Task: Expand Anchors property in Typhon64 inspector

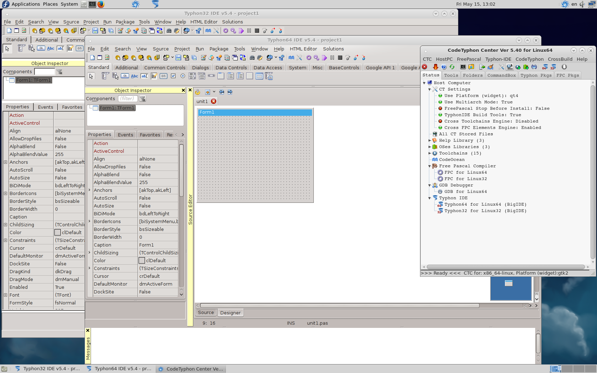Action: click(x=90, y=190)
